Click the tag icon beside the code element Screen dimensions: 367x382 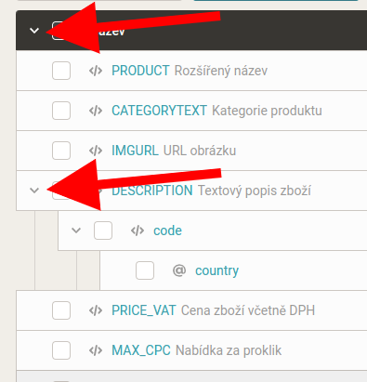click(138, 231)
